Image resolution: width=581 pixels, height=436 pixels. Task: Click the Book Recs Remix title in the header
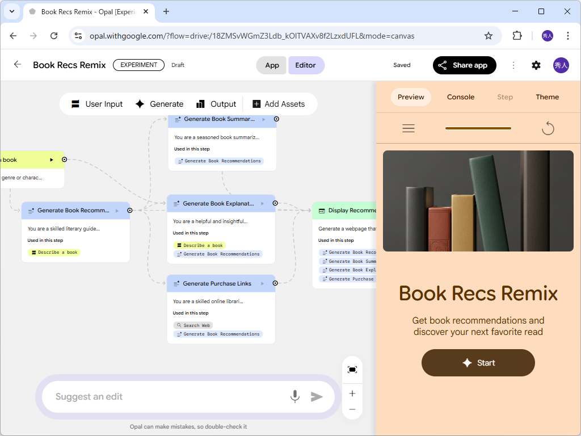click(69, 65)
